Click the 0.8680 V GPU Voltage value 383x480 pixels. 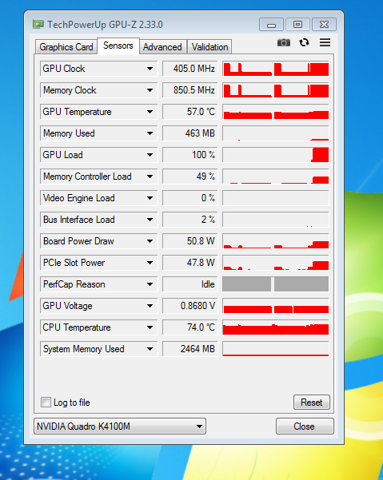190,306
